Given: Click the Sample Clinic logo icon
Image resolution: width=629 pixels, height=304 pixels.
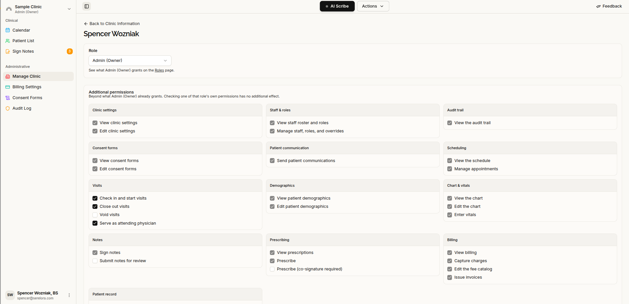Looking at the screenshot, I should (x=9, y=9).
